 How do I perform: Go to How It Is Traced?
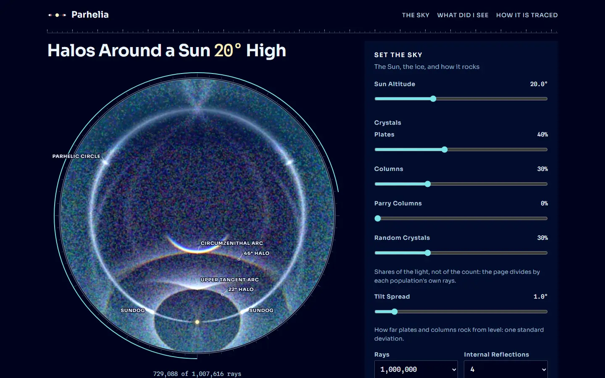(x=527, y=15)
